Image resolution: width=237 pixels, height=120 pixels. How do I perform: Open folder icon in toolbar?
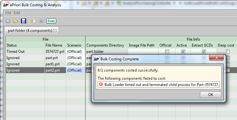tap(16, 21)
